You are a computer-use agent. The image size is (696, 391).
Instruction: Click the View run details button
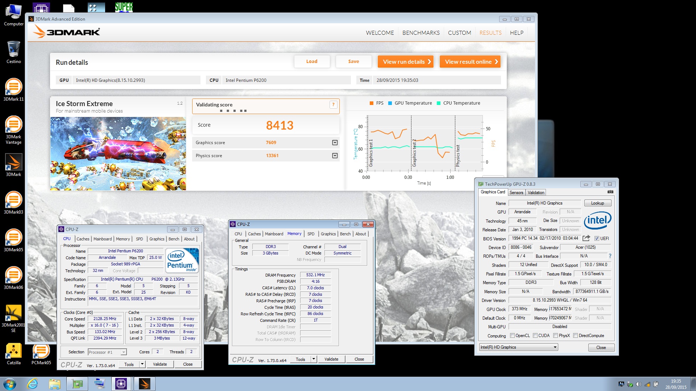[x=406, y=62]
